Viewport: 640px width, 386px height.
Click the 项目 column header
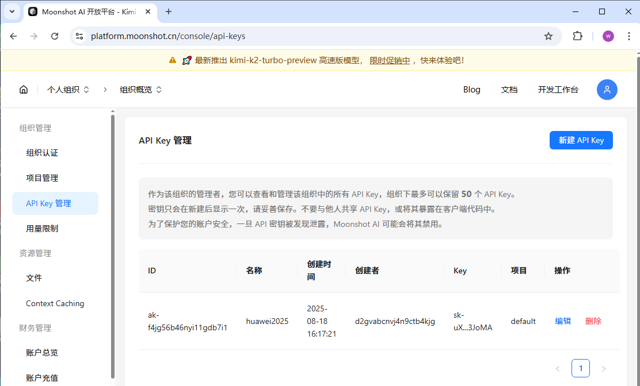click(519, 271)
